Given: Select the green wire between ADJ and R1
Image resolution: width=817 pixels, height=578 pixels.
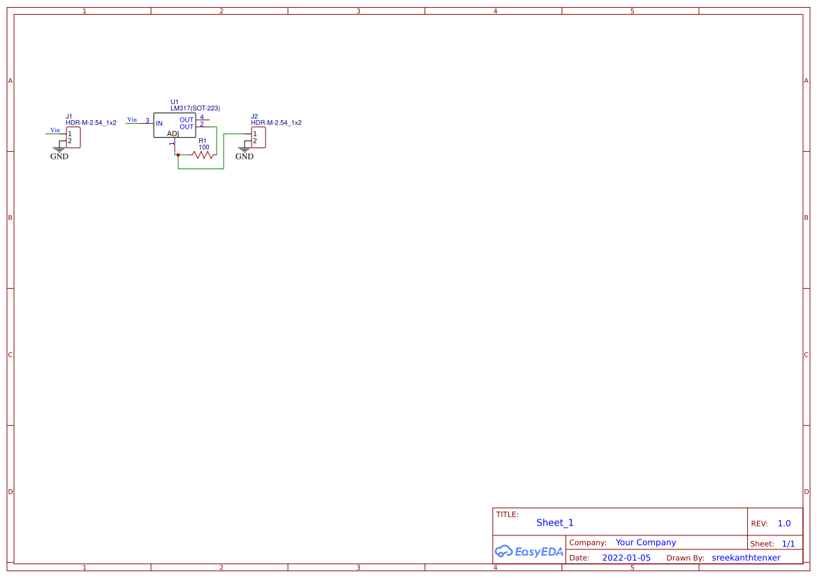Looking at the screenshot, I should (184, 154).
